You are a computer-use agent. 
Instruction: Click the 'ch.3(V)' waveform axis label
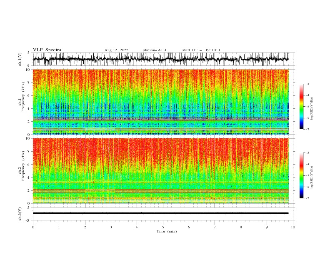pyautogui.click(x=20, y=214)
